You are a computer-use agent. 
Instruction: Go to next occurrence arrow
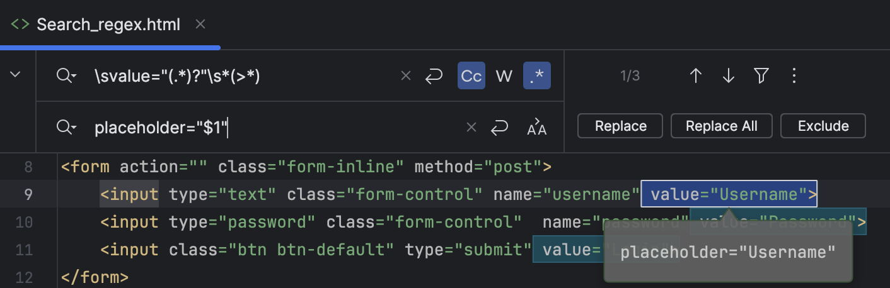729,76
